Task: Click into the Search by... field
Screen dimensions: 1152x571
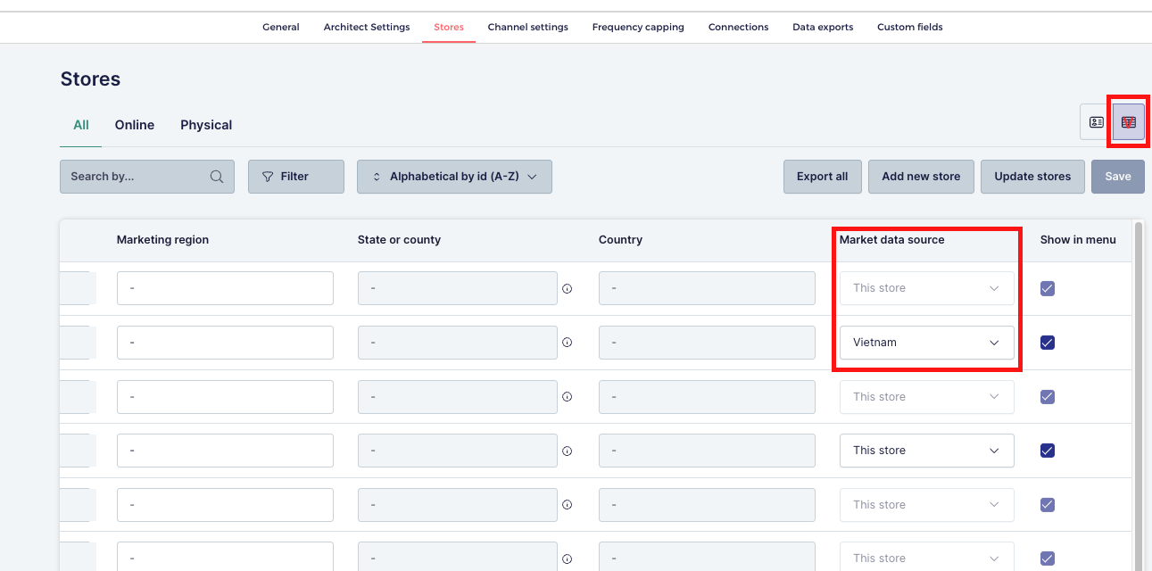Action: (147, 177)
